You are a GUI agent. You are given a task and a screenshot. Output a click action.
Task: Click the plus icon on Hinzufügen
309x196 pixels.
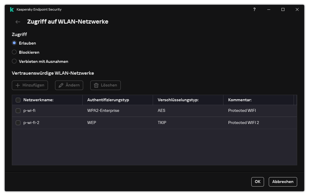[x=18, y=85]
